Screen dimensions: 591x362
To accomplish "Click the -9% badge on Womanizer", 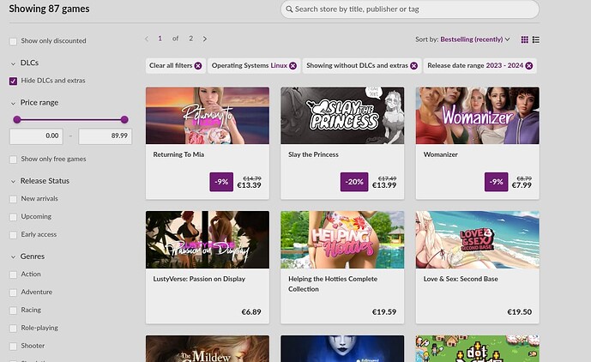I will pos(497,182).
